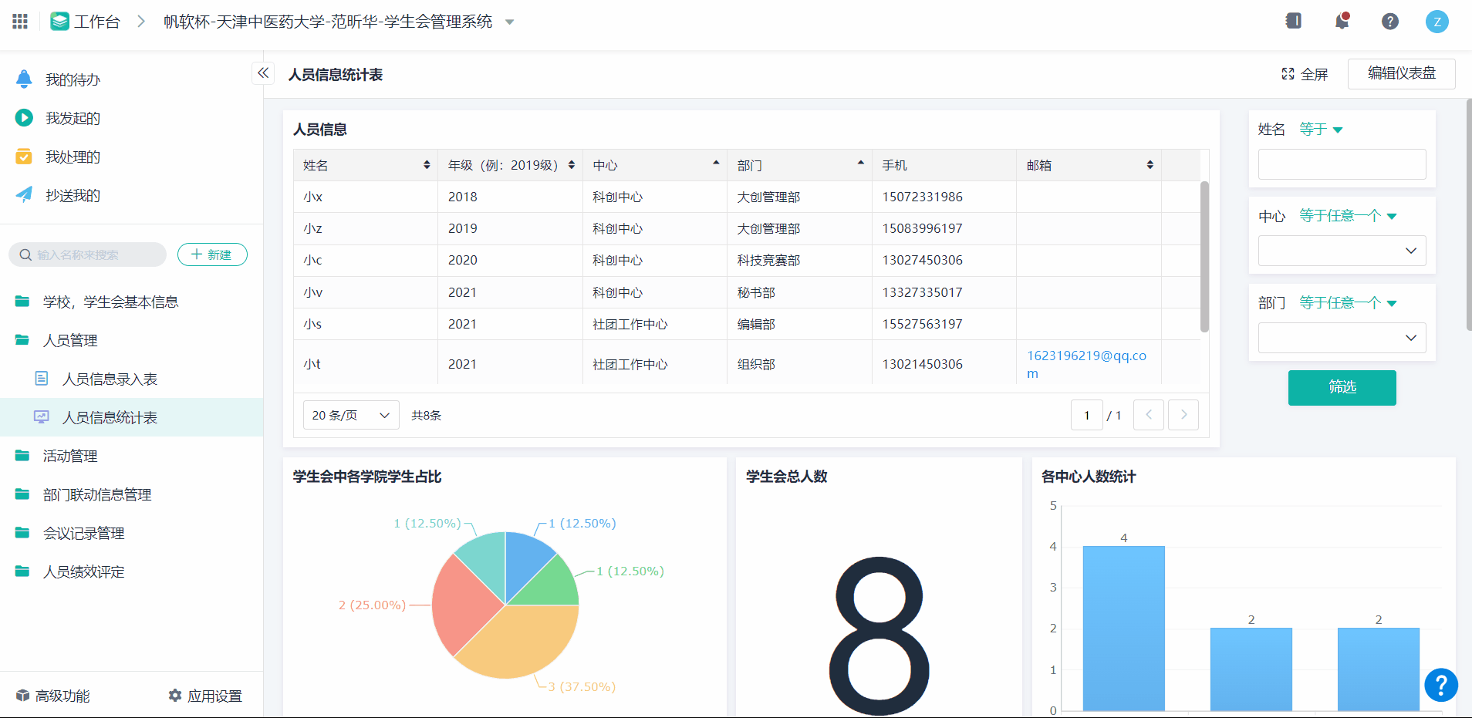Click the fullscreen 全屏 icon
The image size is (1472, 718).
point(1288,74)
